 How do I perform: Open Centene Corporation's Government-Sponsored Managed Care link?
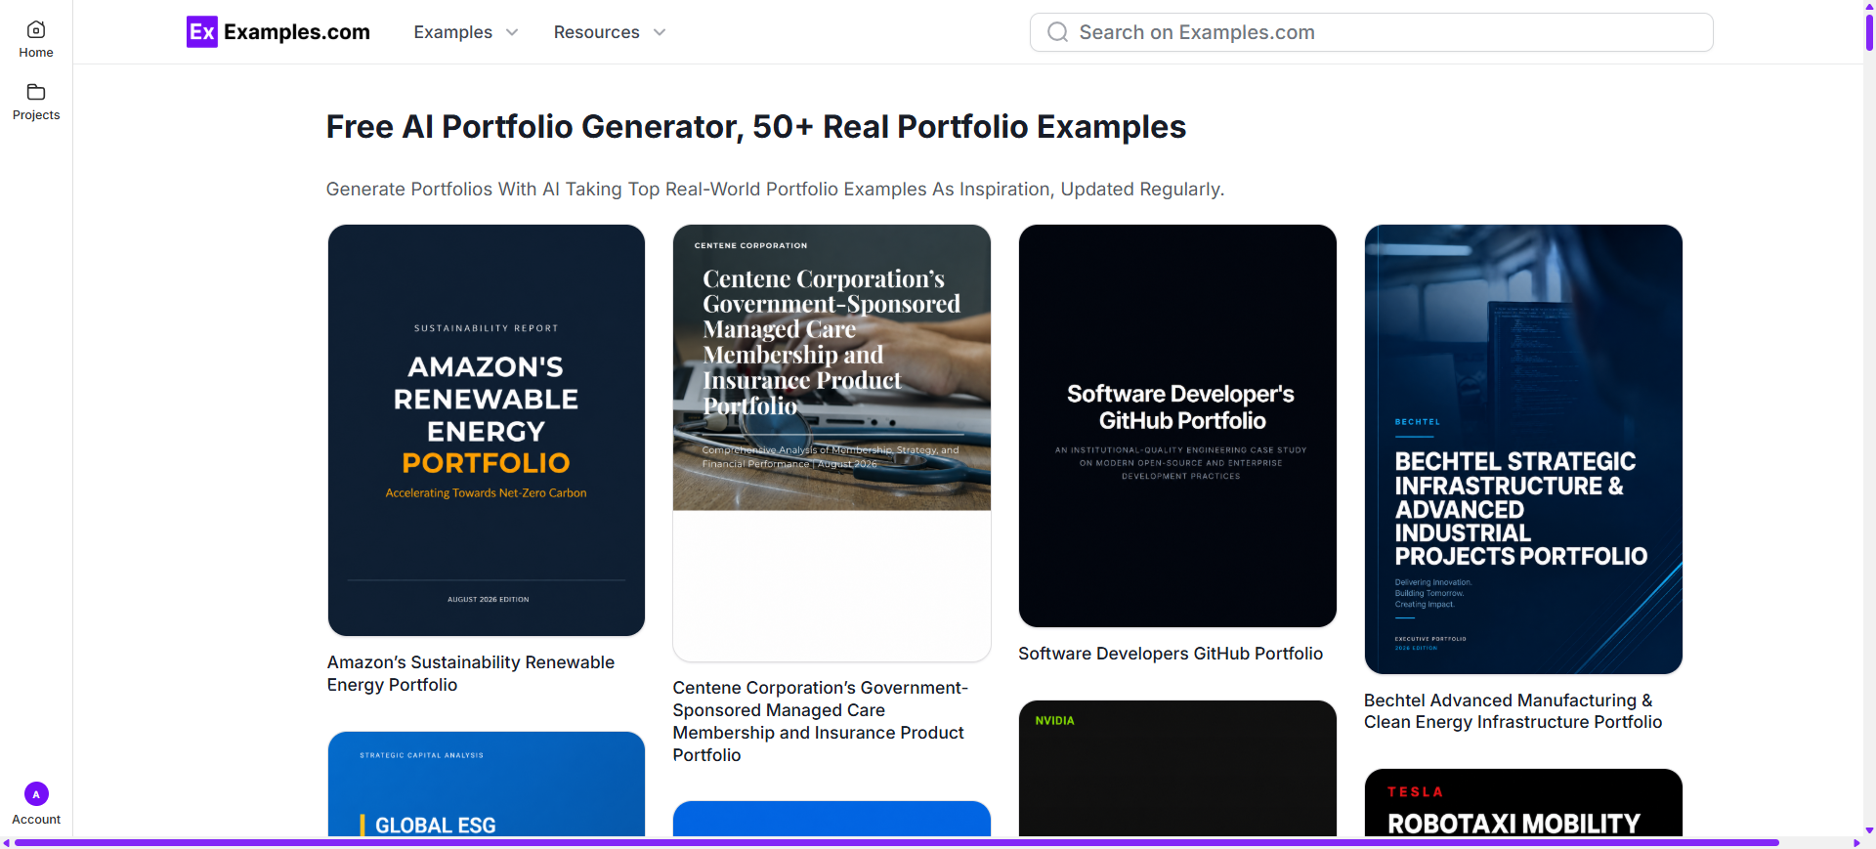tap(821, 721)
